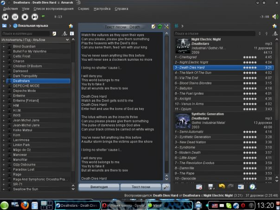Skip back to the previous track
The height and width of the screenshot is (210, 280).
click(x=5, y=17)
